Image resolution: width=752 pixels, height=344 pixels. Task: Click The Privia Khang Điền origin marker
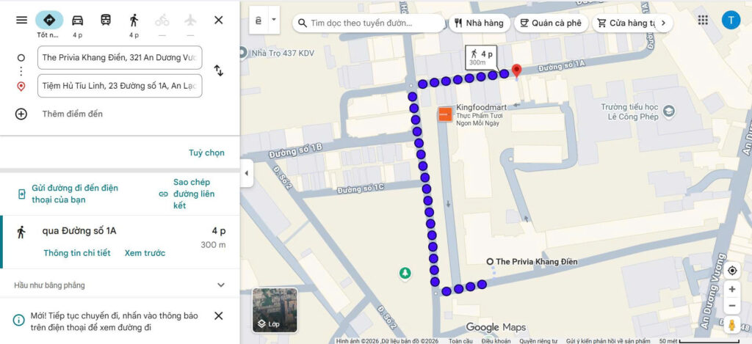click(490, 262)
